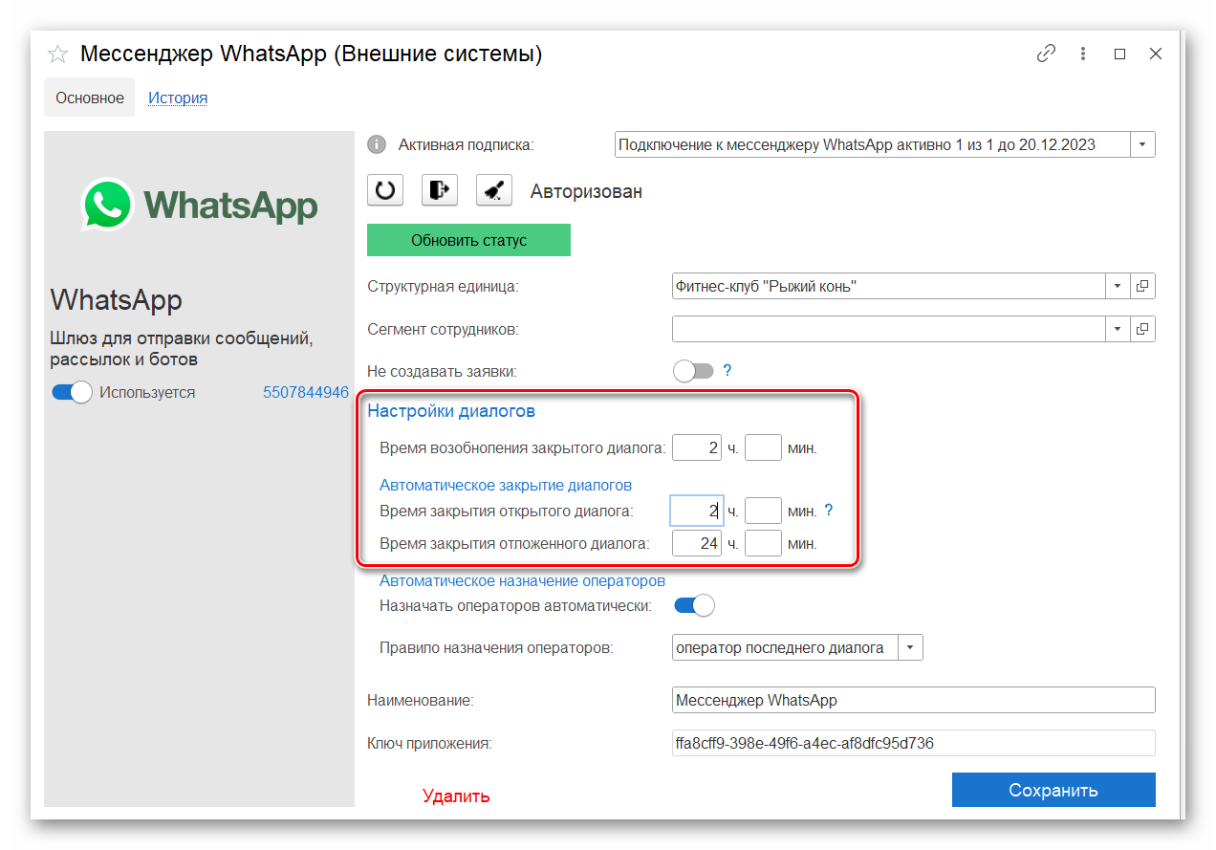1216x850 pixels.
Task: Expand the Сегмент сотрудников dropdown arrow
Action: pos(1118,329)
